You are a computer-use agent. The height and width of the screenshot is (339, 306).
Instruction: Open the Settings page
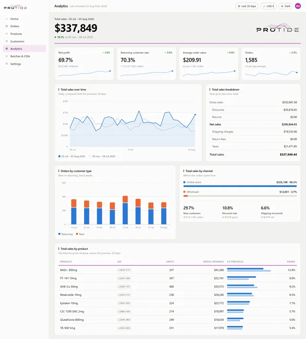coord(24,64)
